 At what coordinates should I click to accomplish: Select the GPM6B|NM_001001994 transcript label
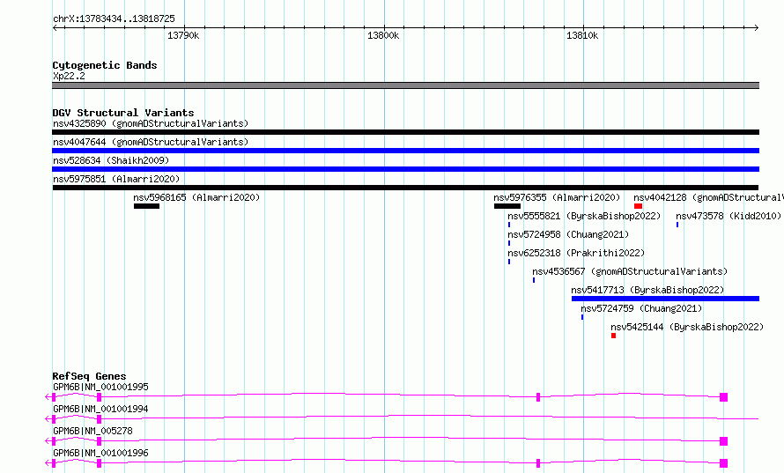coord(100,409)
